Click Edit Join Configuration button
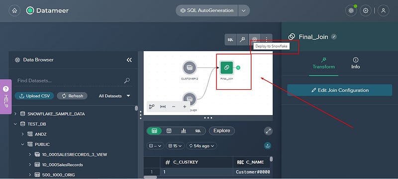The image size is (398, 179). pos(340,90)
